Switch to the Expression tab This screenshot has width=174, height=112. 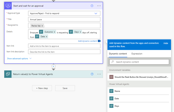(137, 54)
